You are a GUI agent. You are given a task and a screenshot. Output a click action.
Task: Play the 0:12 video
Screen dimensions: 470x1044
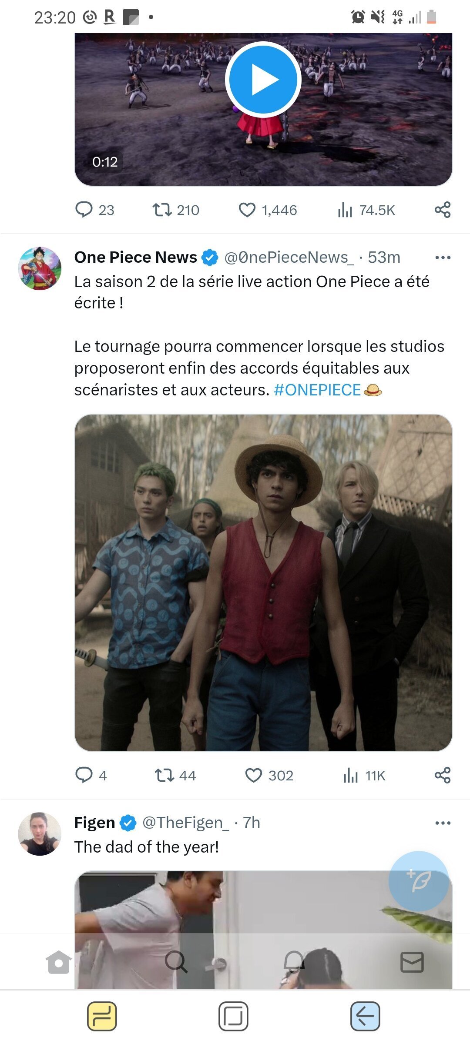pyautogui.click(x=263, y=80)
